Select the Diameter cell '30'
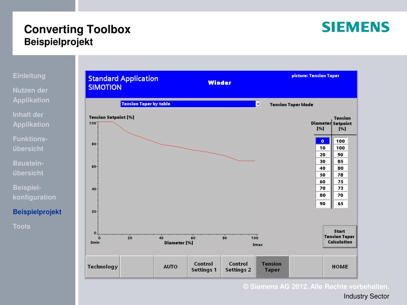The height and width of the screenshot is (305, 407). click(x=322, y=161)
